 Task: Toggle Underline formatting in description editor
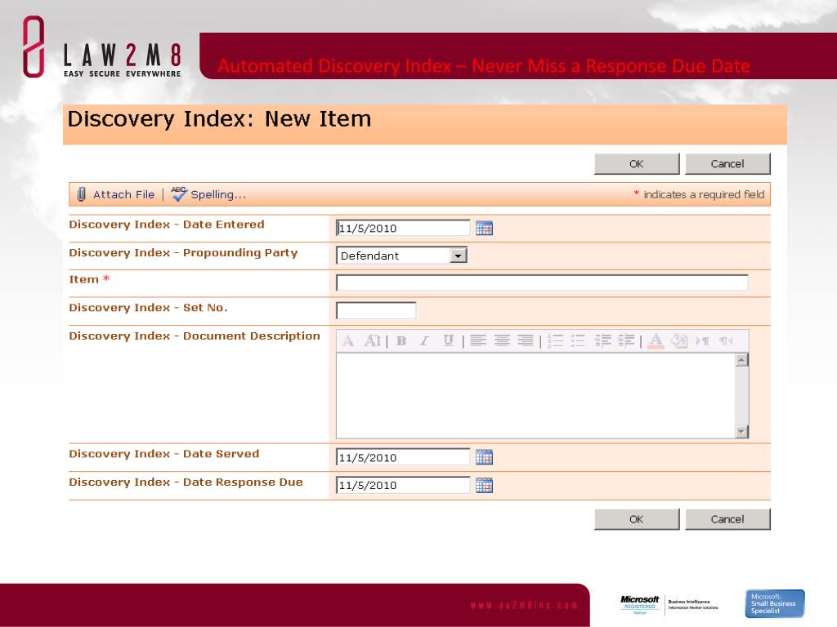pos(449,340)
